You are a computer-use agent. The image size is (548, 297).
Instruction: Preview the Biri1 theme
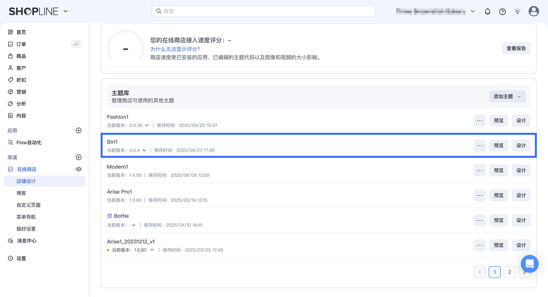[499, 145]
